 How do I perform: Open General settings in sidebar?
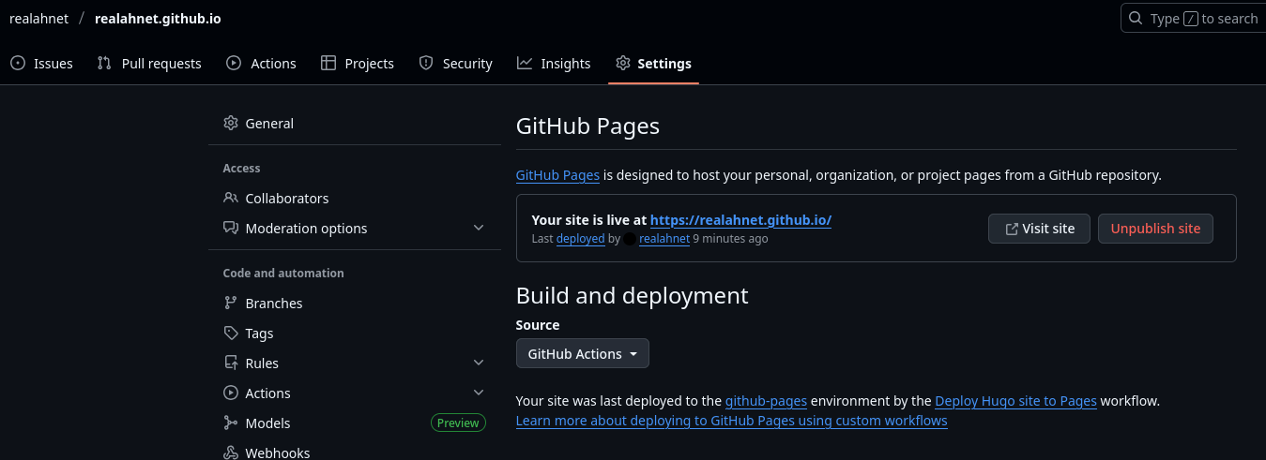[268, 124]
